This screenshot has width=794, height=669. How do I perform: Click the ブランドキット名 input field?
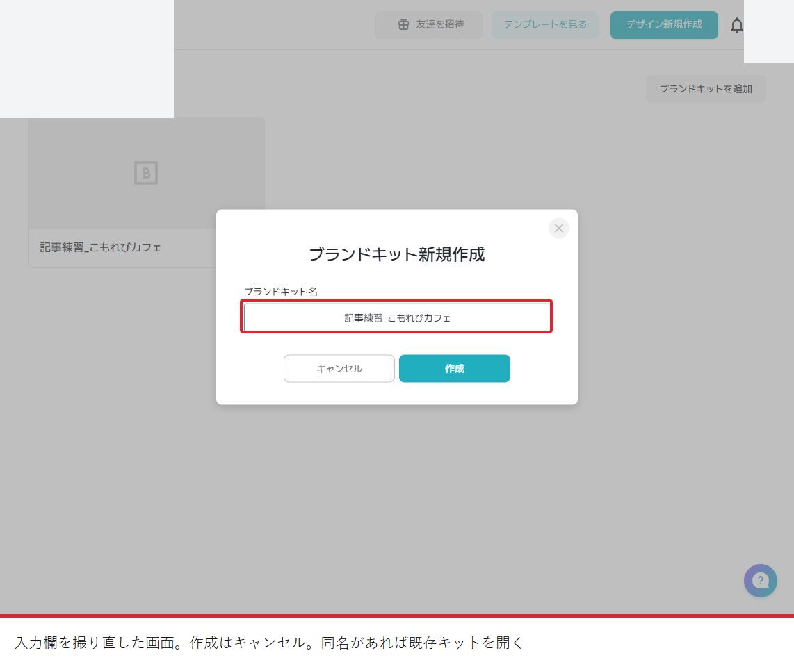[396, 317]
